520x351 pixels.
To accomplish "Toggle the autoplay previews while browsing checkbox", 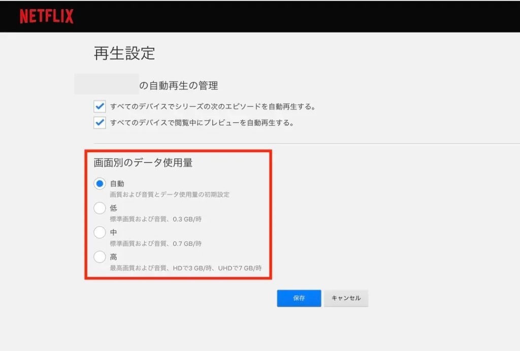I will 100,123.
